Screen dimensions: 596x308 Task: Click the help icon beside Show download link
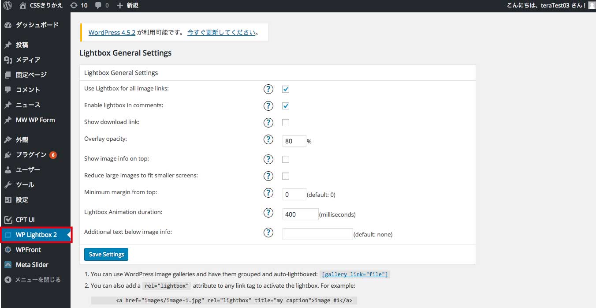[x=268, y=123]
